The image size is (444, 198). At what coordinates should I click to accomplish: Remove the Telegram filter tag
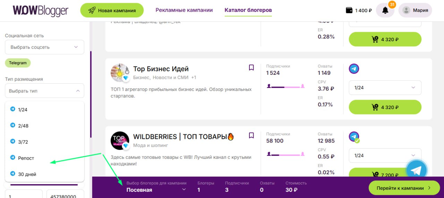[x=18, y=63]
